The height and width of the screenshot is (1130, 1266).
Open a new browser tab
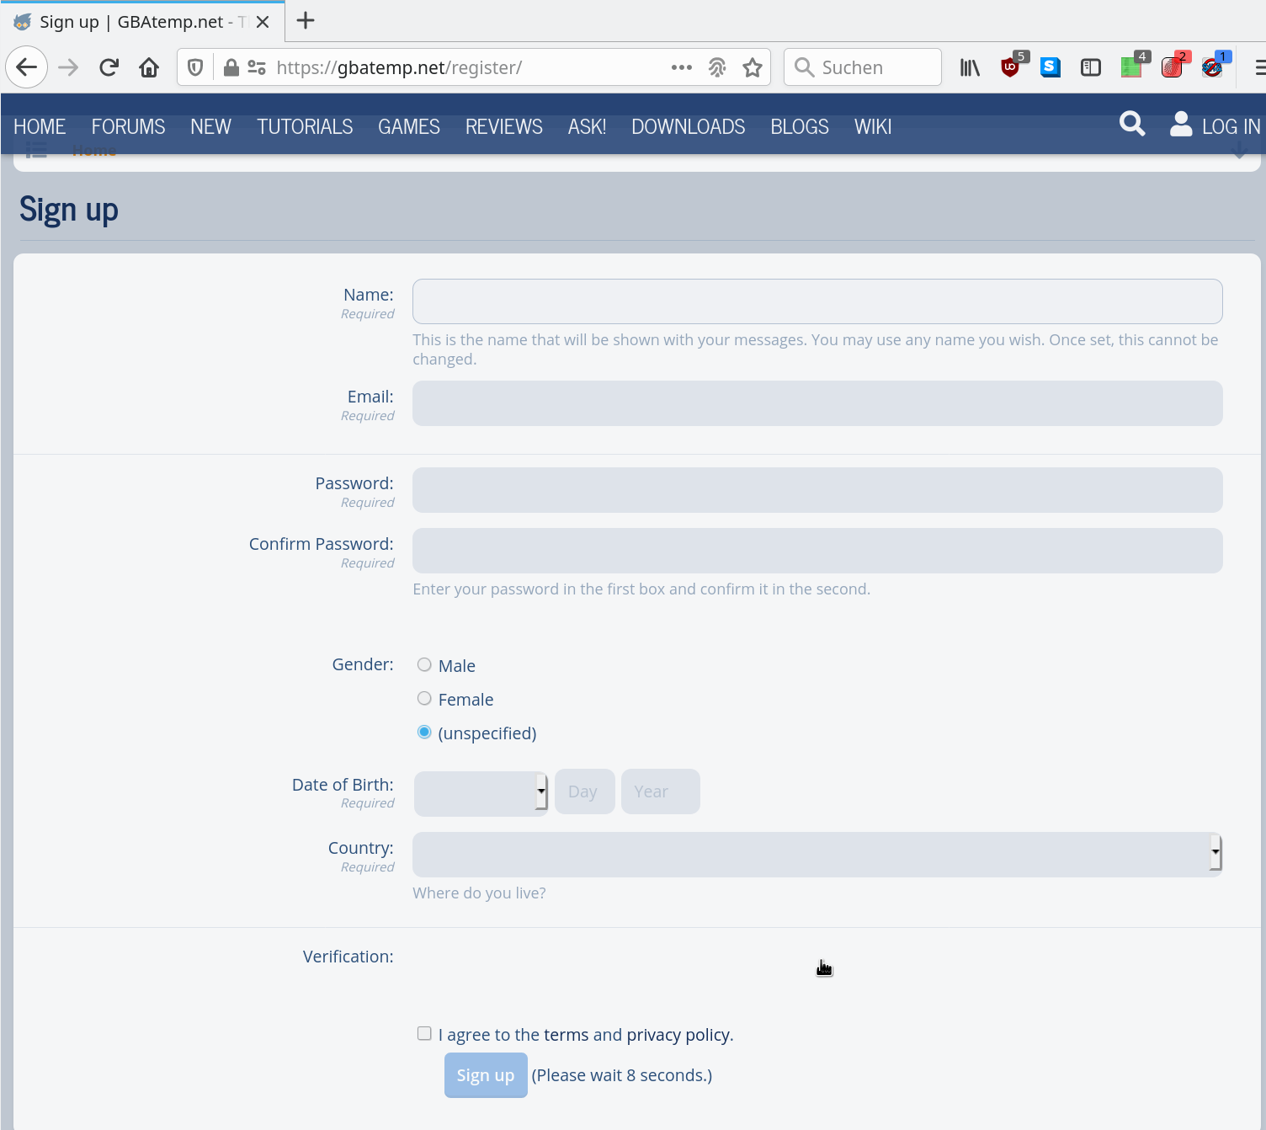[x=306, y=21]
